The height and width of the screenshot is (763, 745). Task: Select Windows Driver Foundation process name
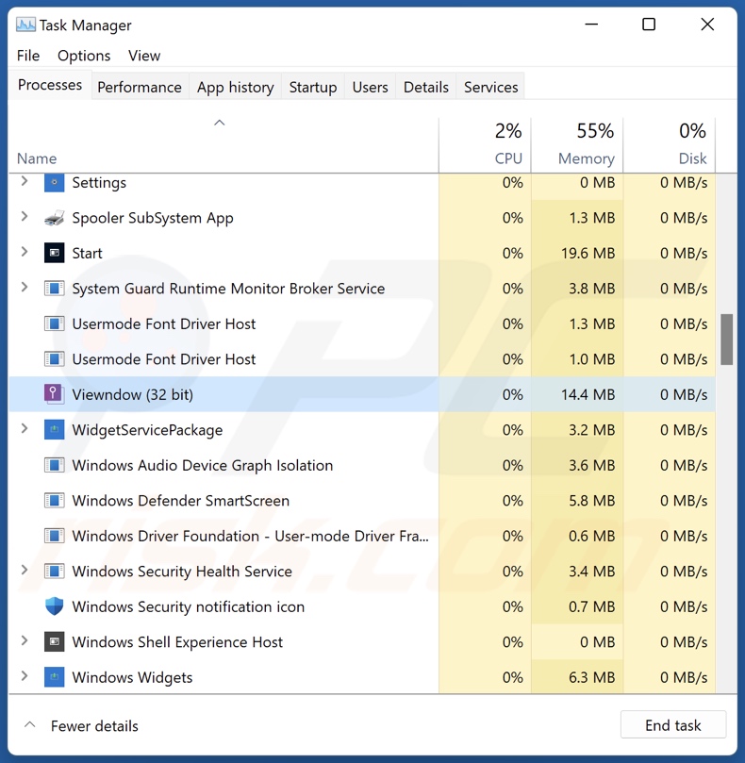click(x=250, y=536)
